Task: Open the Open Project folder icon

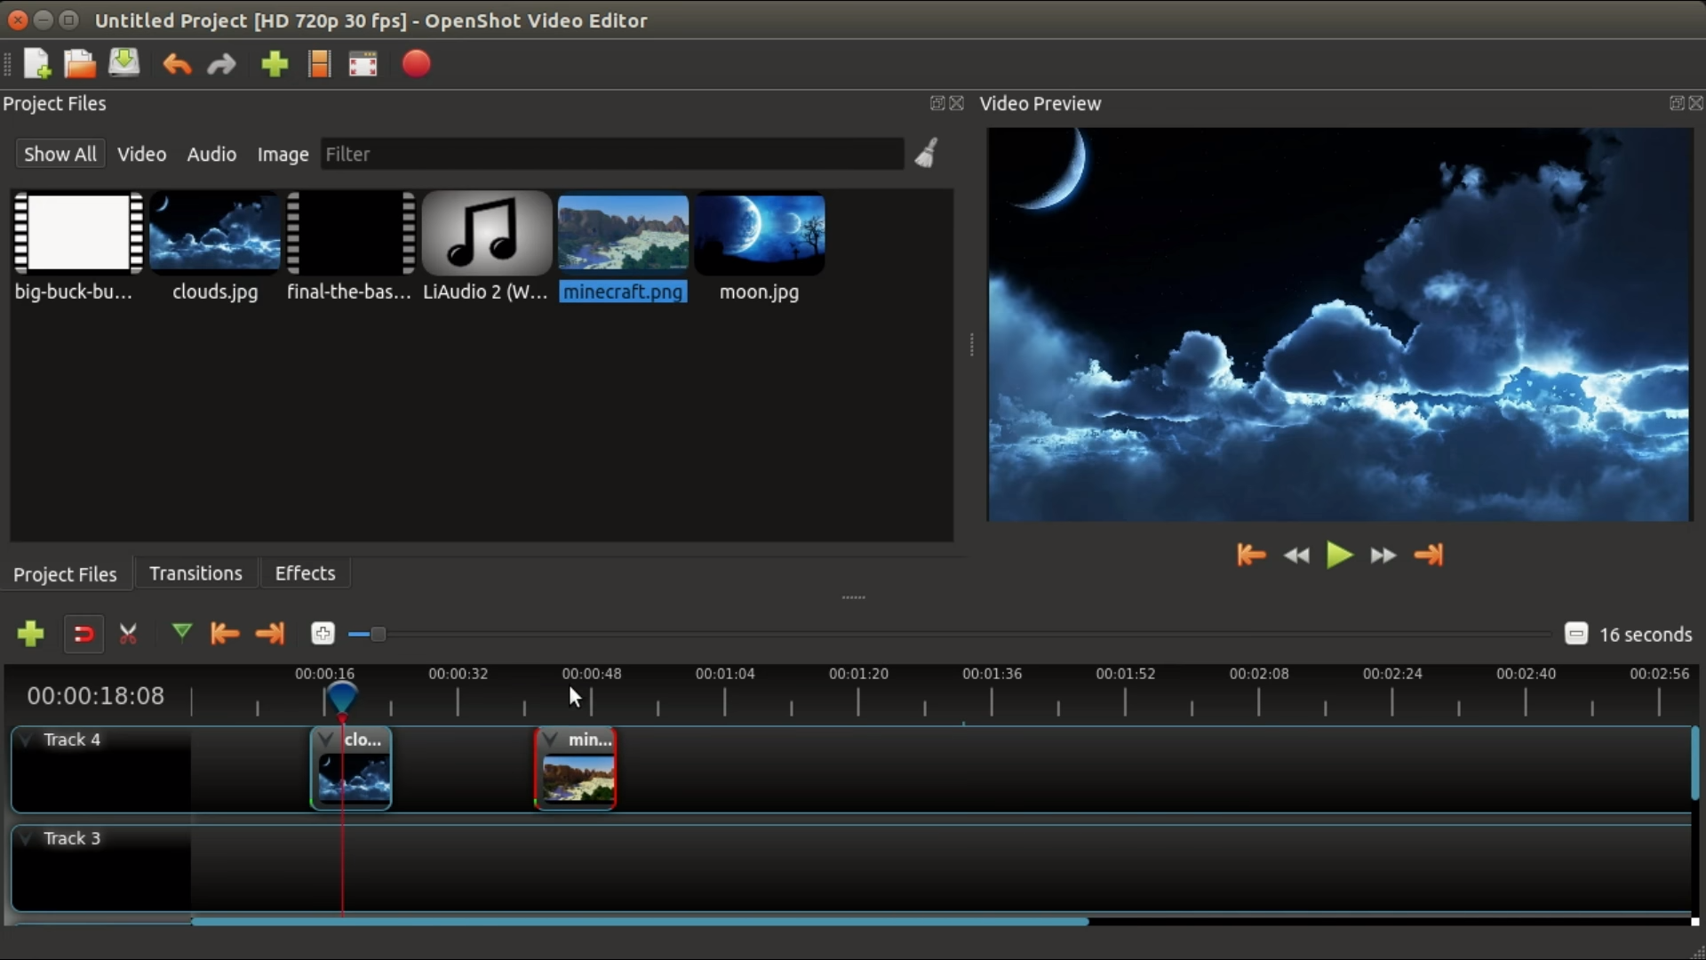Action: pos(80,64)
